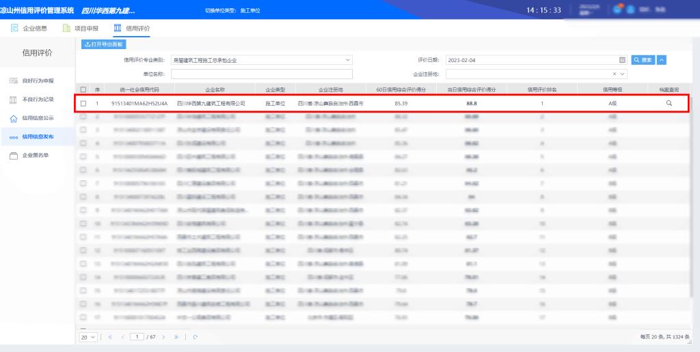Refresh the table with the reload icon
Screen dimensions: 700x352
click(x=195, y=337)
